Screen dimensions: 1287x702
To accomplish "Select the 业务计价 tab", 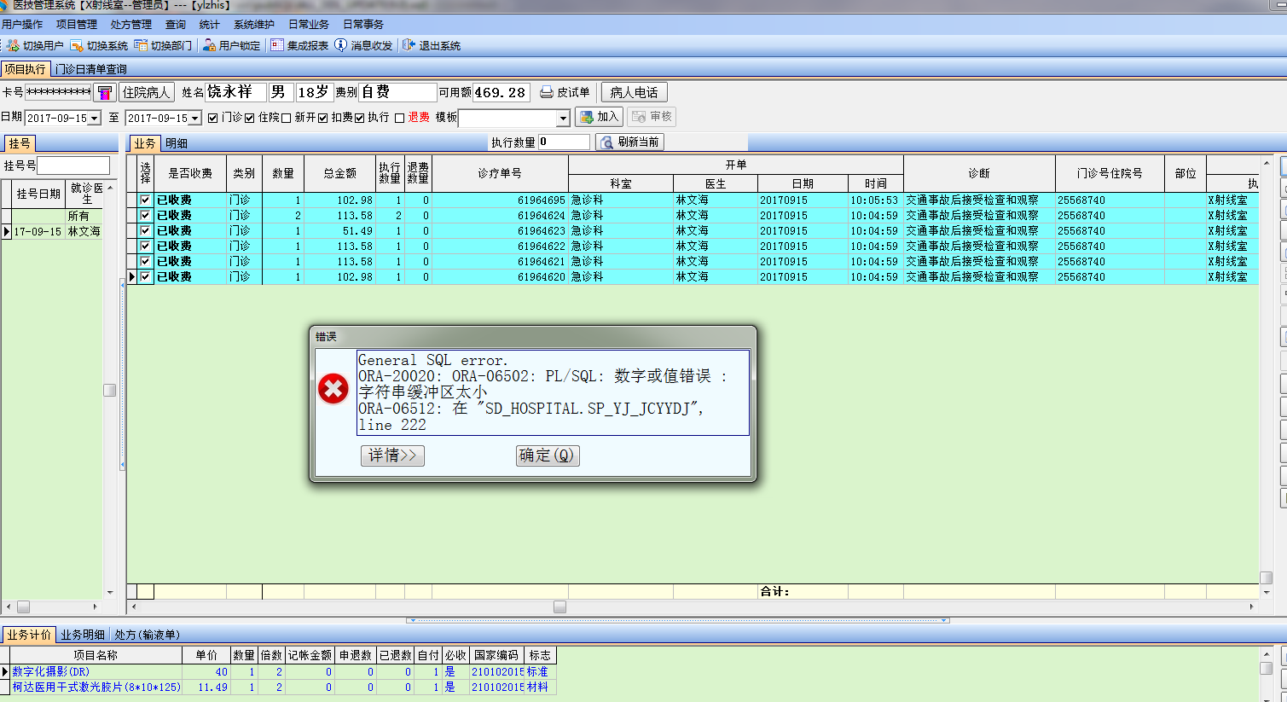I will tap(29, 635).
